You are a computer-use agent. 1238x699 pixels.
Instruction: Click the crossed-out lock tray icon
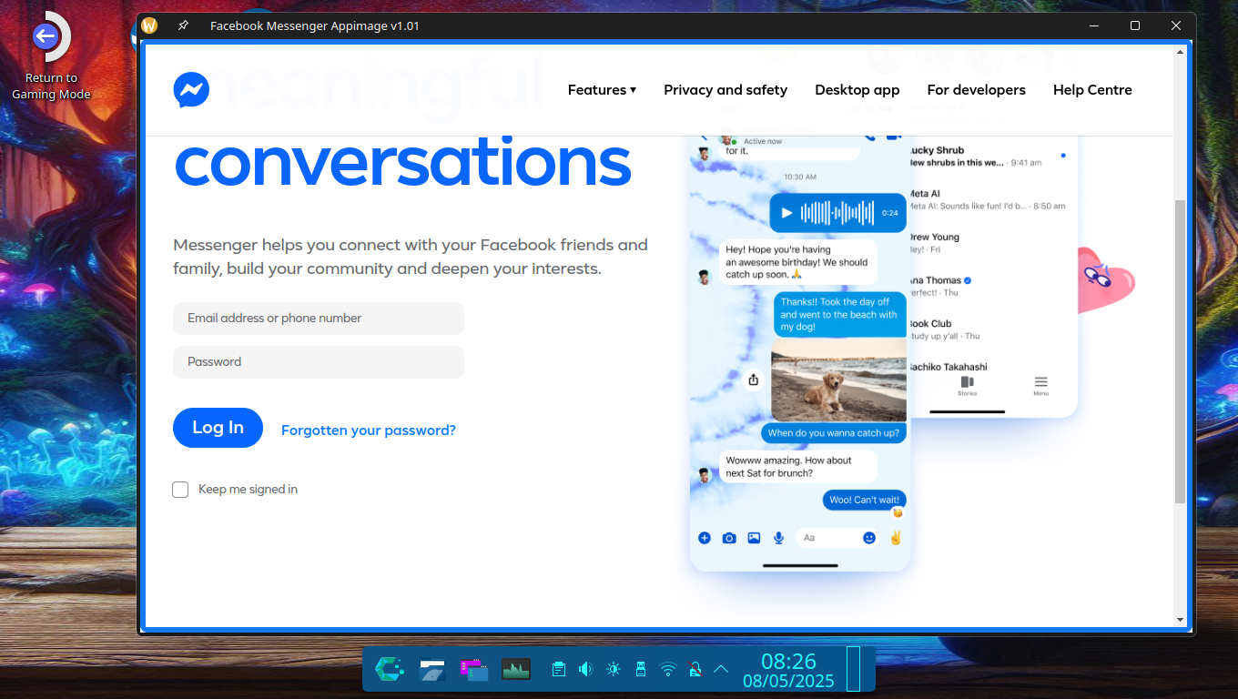click(x=695, y=670)
